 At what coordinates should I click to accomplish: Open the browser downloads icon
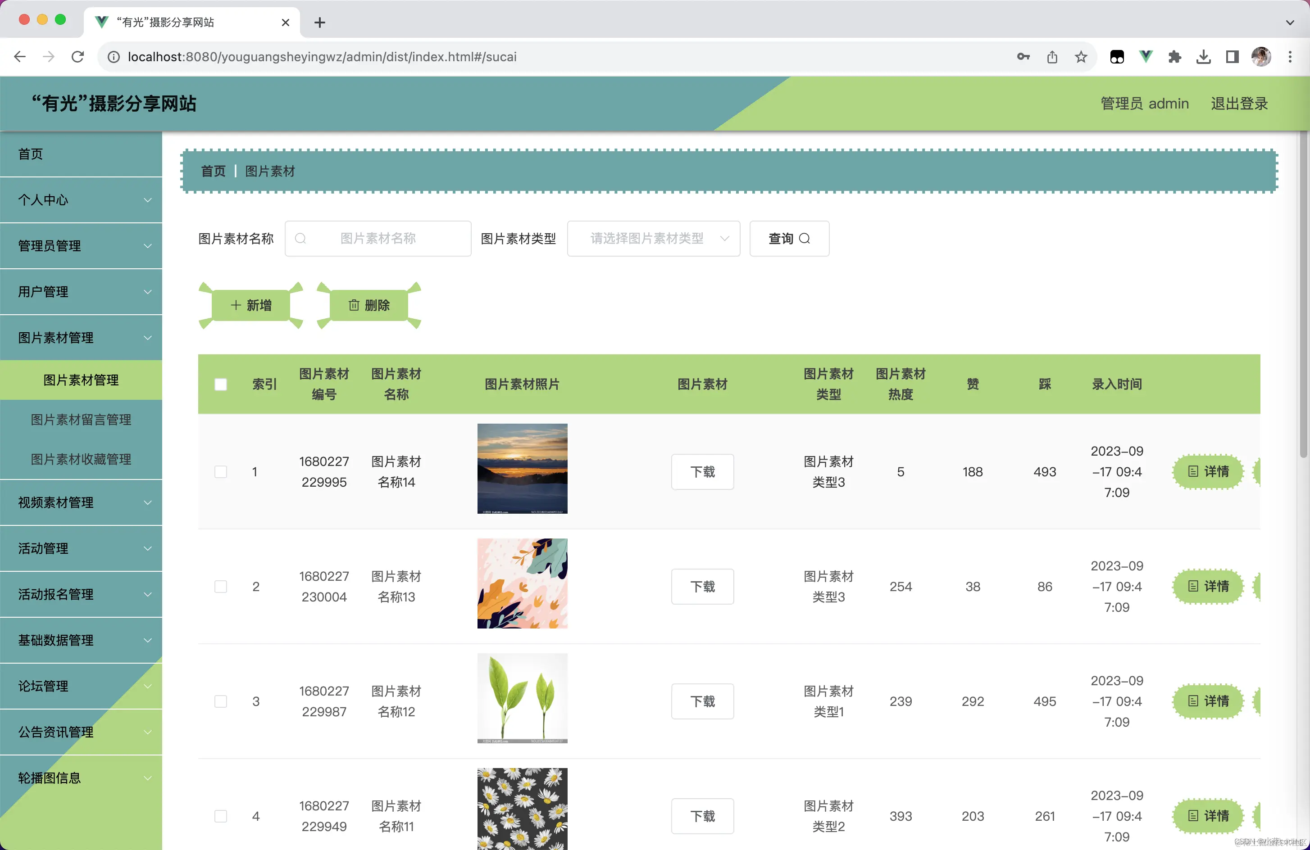click(x=1204, y=57)
